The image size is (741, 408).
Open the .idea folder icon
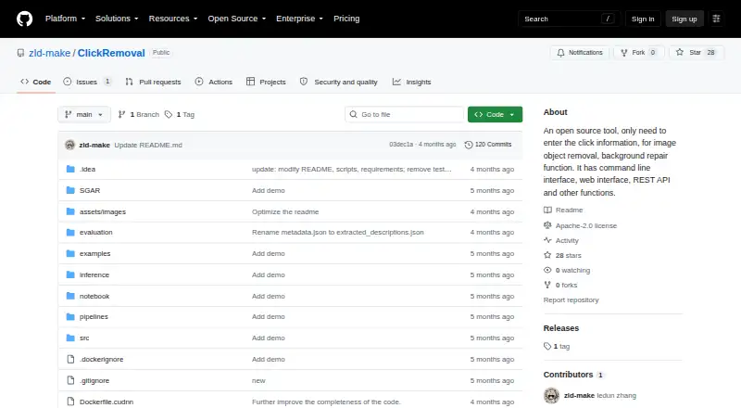point(70,169)
